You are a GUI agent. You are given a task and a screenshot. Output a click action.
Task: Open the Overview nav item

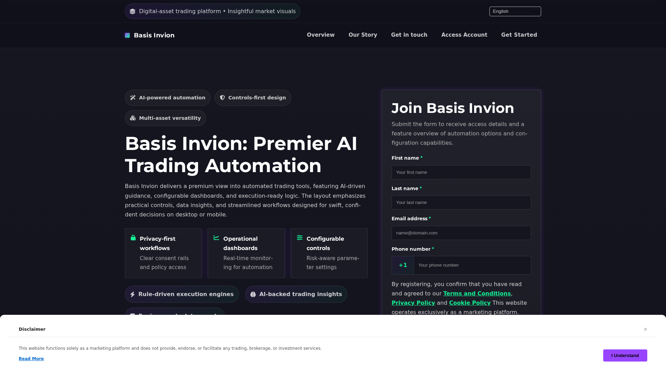[321, 35]
